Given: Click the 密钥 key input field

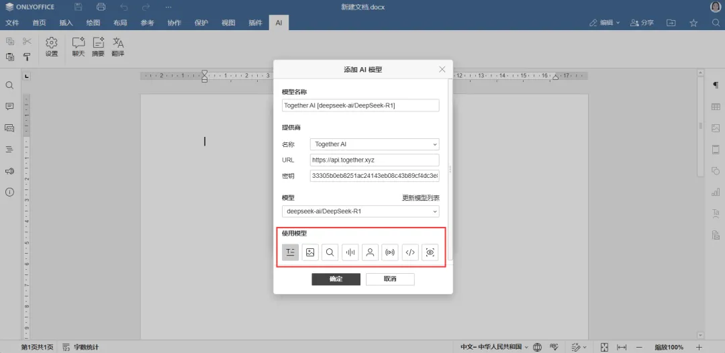Looking at the screenshot, I should [x=375, y=176].
